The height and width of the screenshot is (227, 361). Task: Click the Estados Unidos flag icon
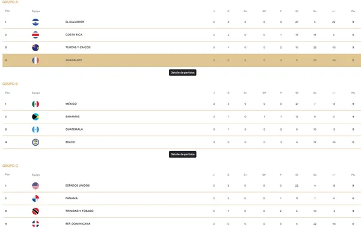[35, 185]
